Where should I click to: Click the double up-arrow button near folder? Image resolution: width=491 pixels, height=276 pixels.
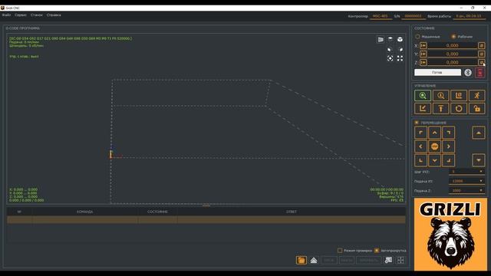click(314, 260)
